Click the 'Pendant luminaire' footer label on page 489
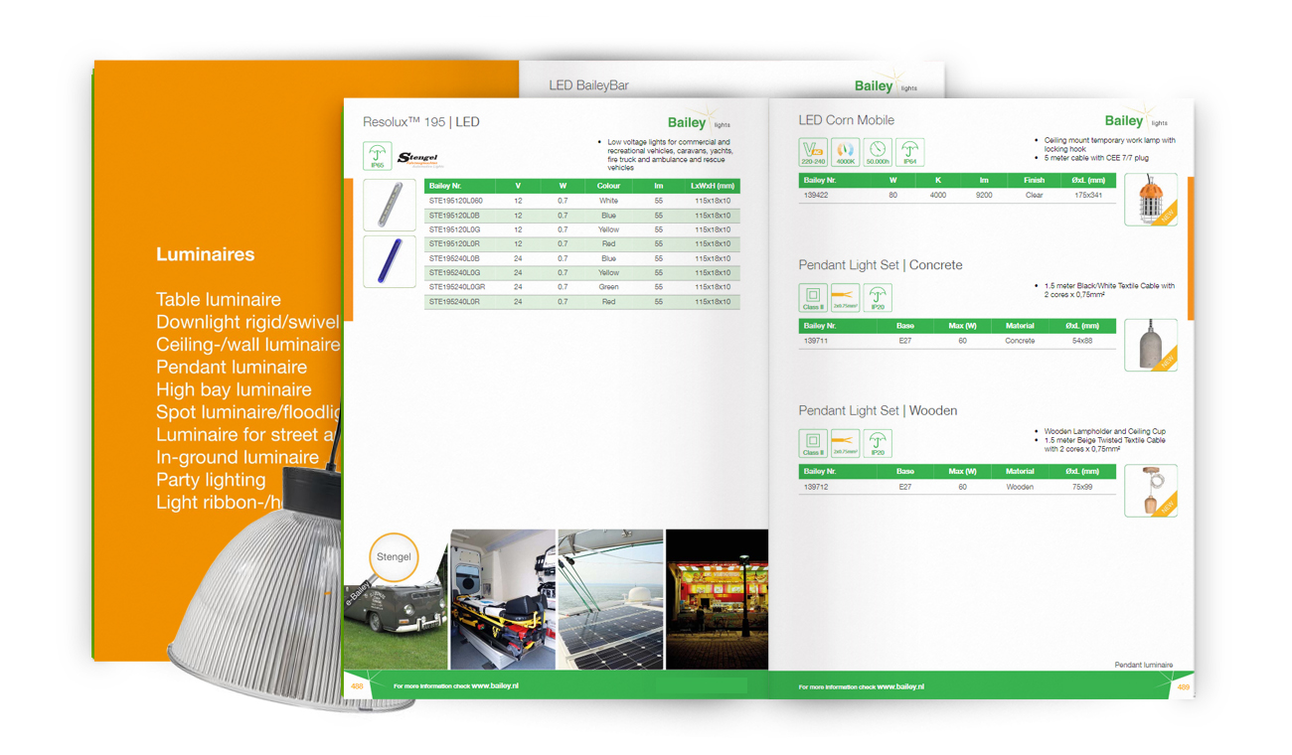This screenshot has height=755, width=1292. (x=1144, y=665)
